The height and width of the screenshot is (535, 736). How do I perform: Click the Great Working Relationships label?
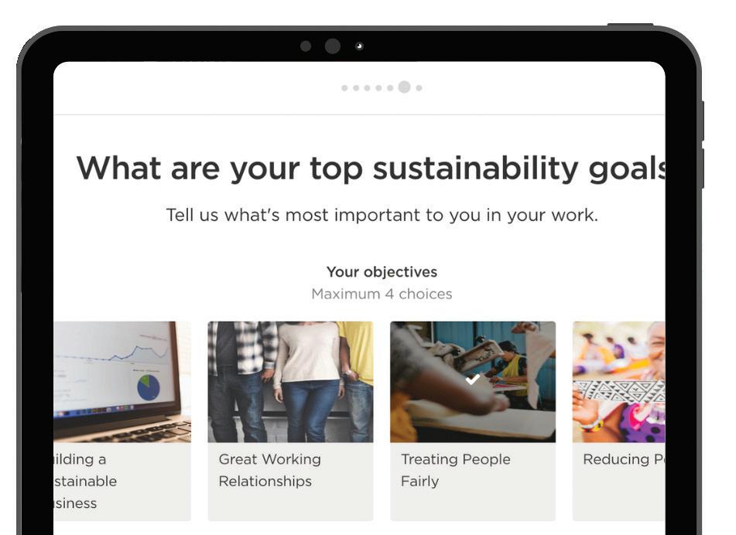click(269, 470)
